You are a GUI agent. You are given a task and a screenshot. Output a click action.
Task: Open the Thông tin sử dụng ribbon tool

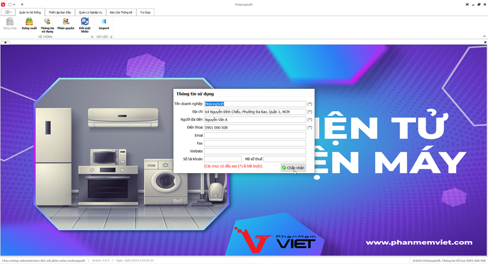47,25
